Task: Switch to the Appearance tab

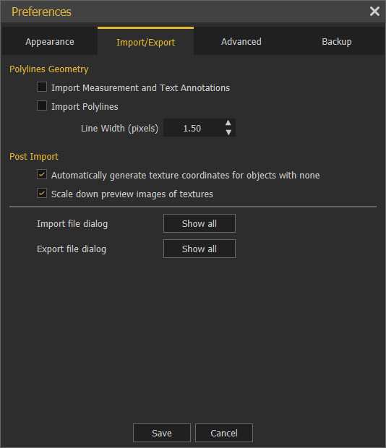Action: 50,41
